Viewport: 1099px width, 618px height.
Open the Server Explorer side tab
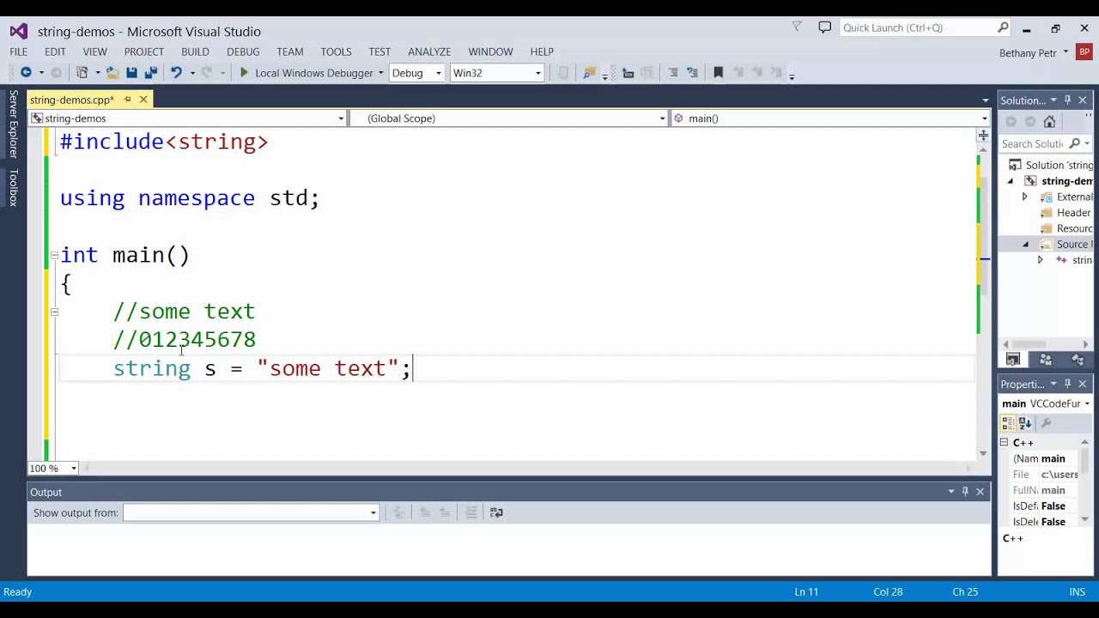(x=13, y=124)
